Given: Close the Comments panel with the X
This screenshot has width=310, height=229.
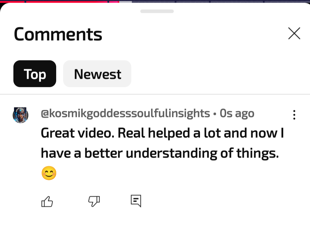Looking at the screenshot, I should (294, 33).
